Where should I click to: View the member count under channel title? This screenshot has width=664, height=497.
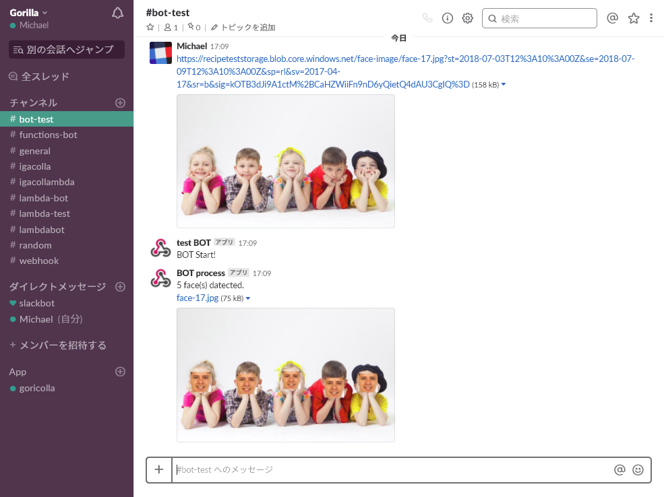pyautogui.click(x=171, y=28)
